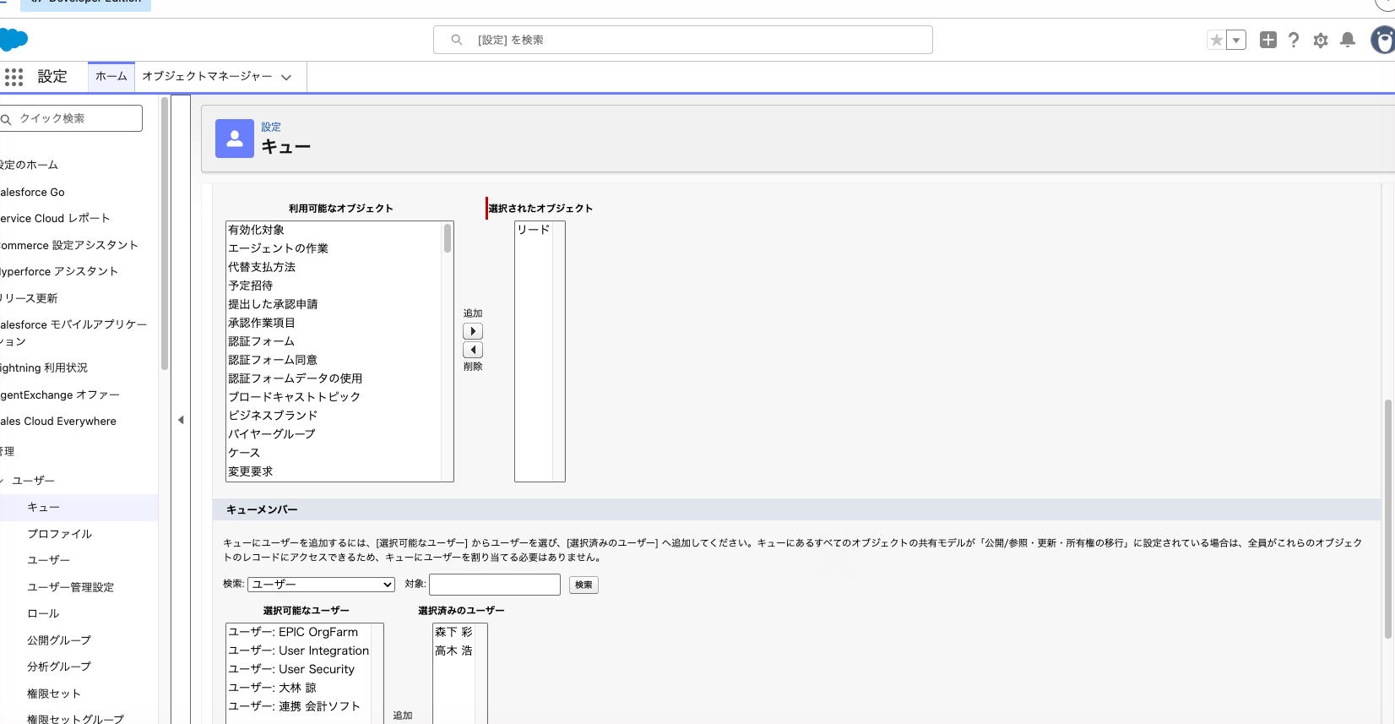Open the 検索 ユーザー type dropdown
1395x724 pixels.
(x=321, y=585)
